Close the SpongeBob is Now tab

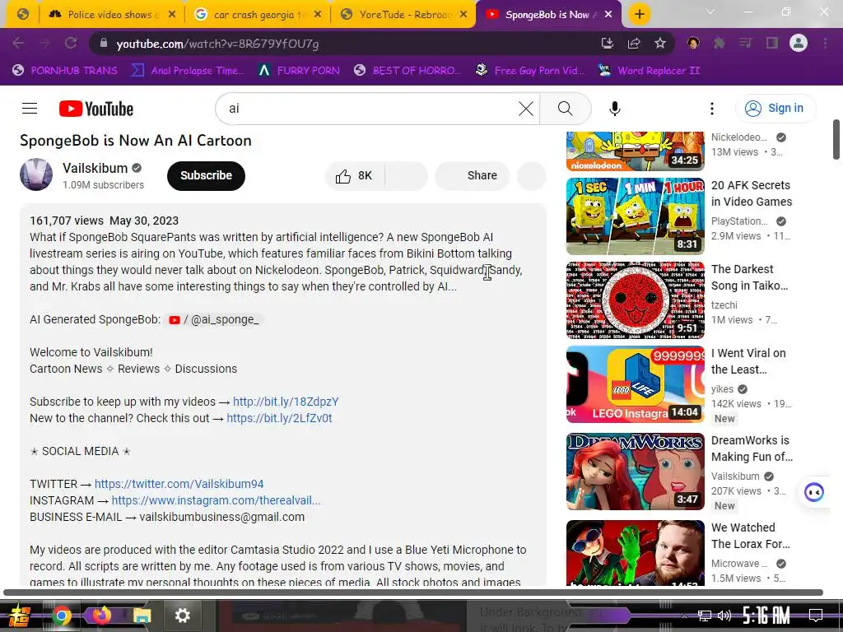tap(608, 15)
